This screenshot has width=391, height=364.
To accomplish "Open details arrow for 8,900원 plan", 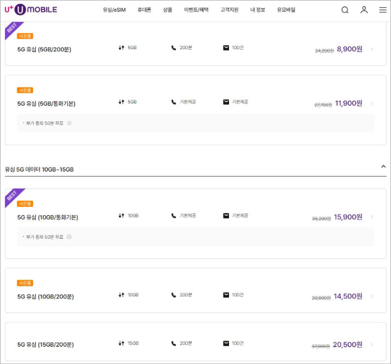I will [372, 49].
